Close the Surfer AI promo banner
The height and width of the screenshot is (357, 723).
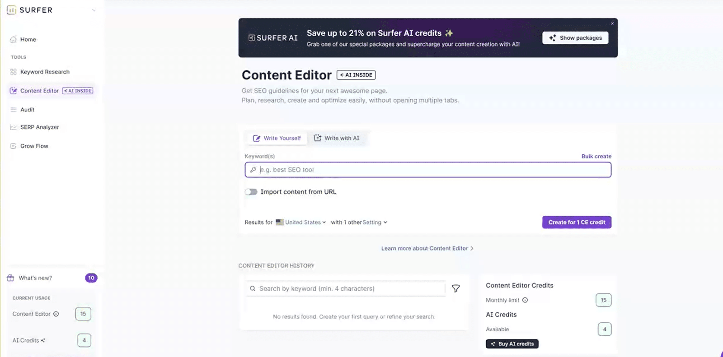click(x=612, y=23)
